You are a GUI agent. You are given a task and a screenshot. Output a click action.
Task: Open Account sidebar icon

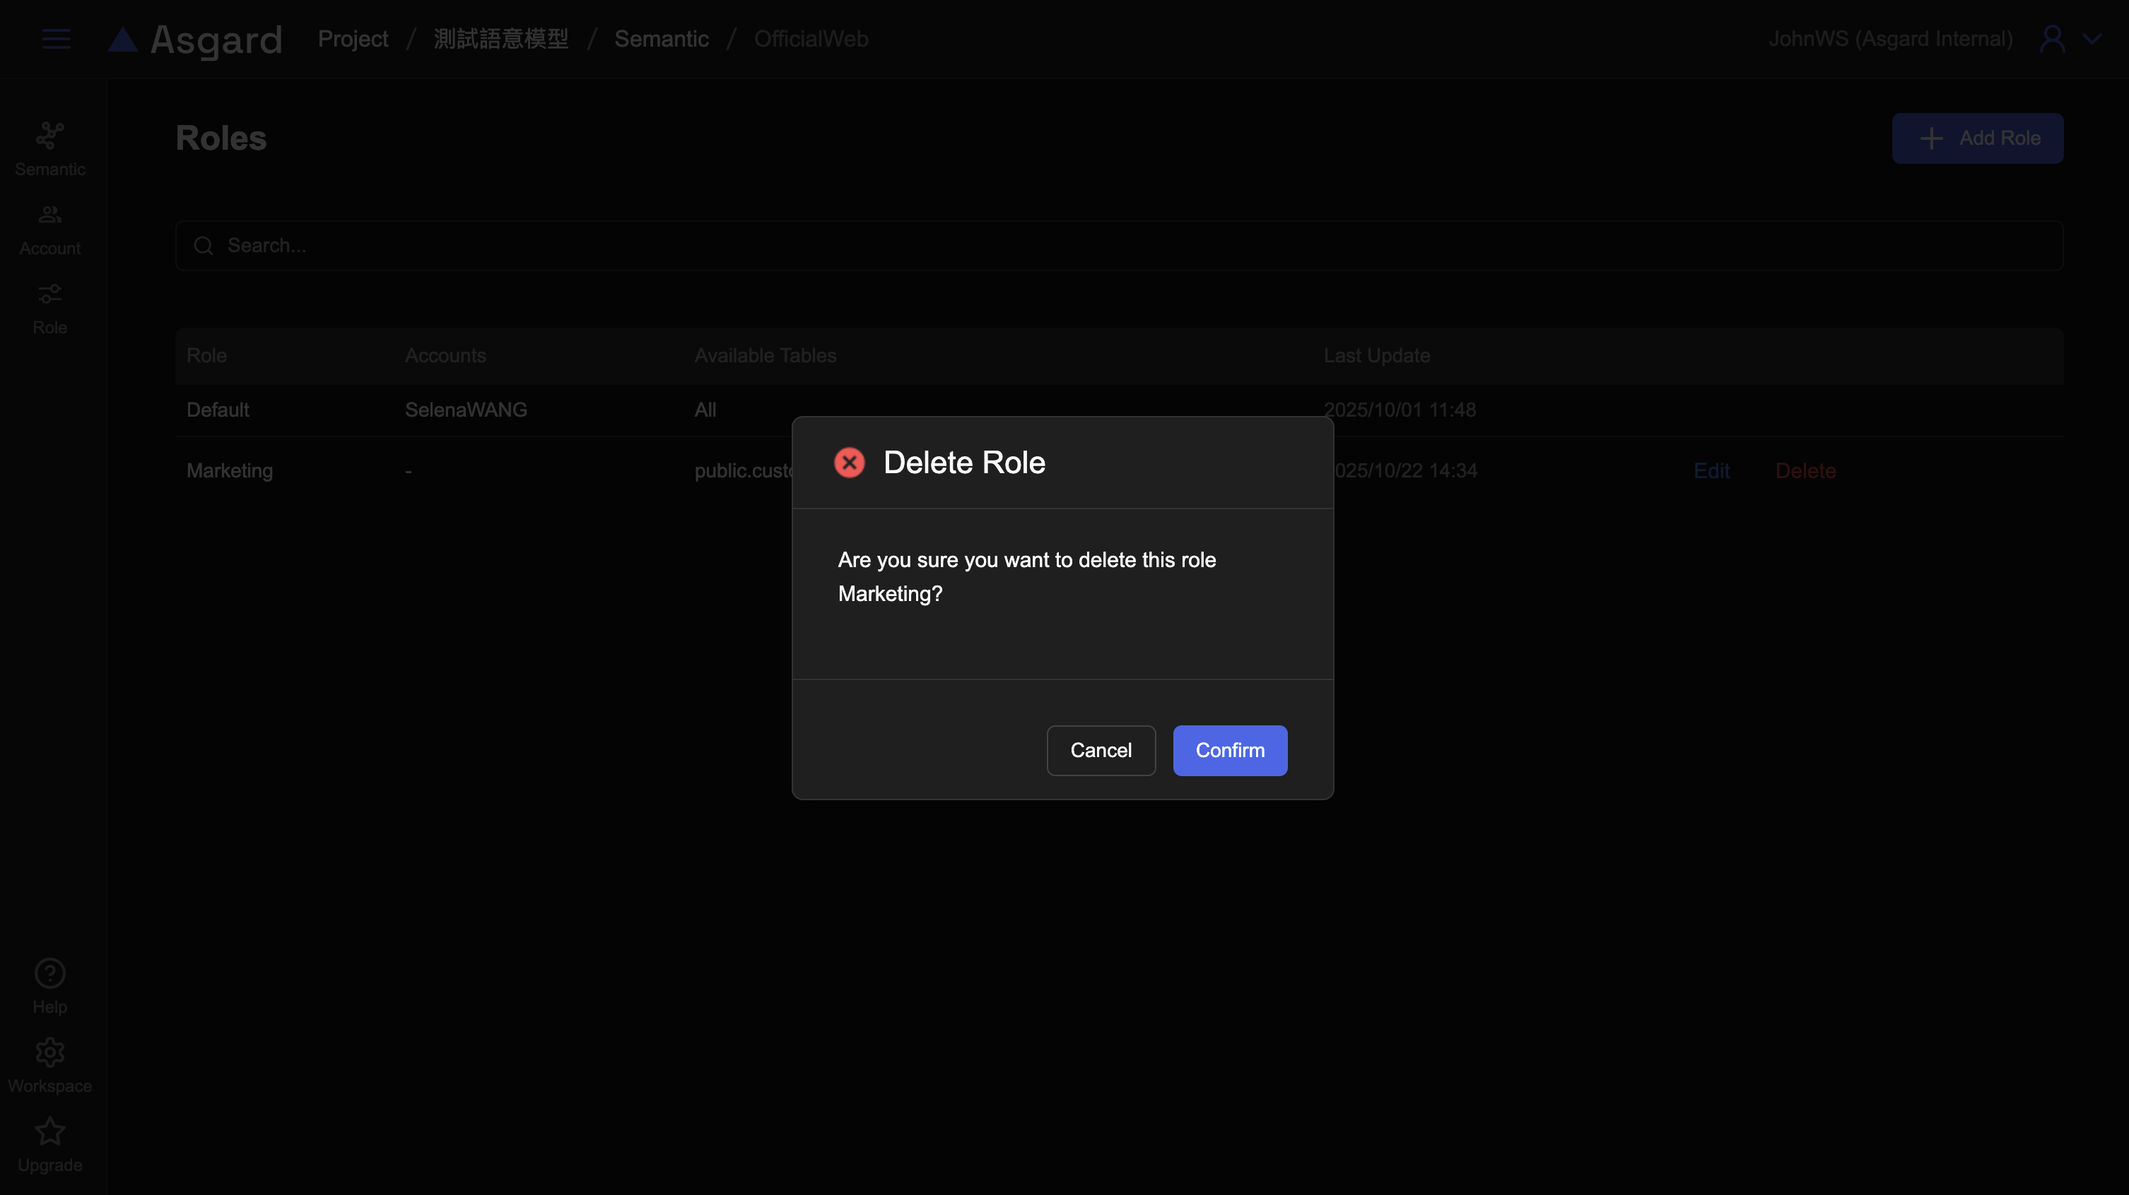pos(49,215)
